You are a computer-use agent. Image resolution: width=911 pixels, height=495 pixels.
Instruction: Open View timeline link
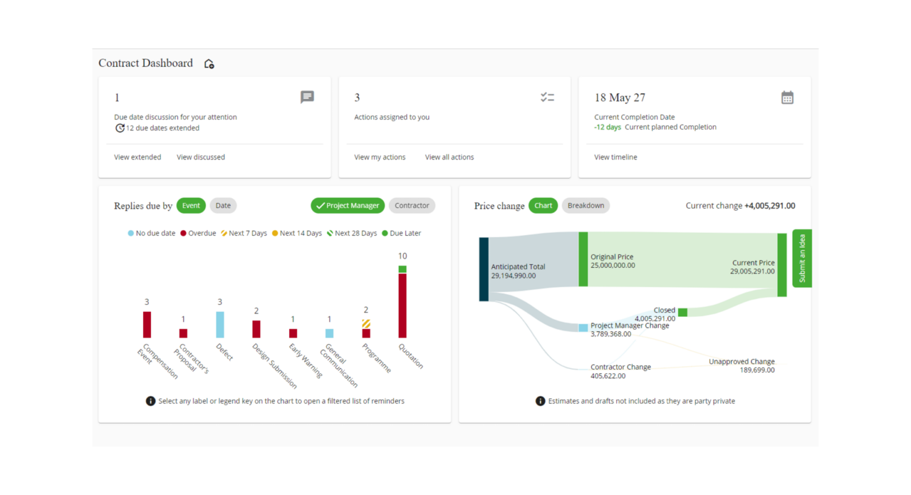(x=616, y=157)
